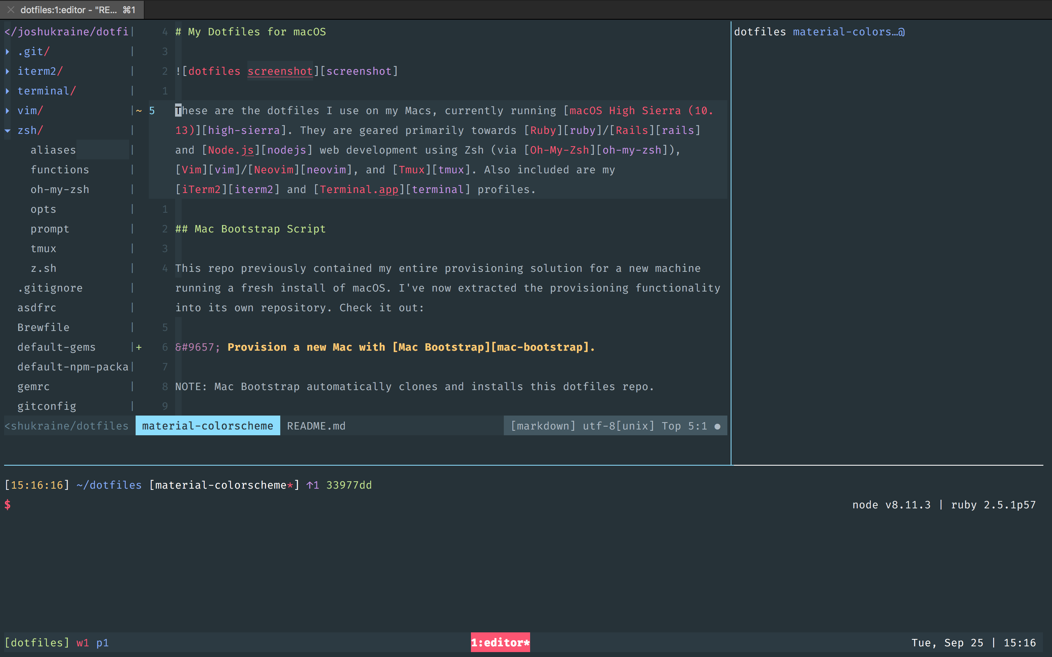Click the node v8.11.3 version text
Viewport: 1052px width, 657px height.
(891, 505)
